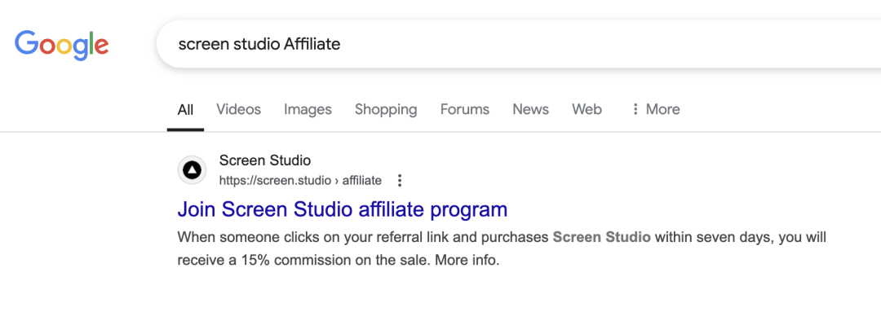Screen dimensions: 881x316
Task: Switch to the News tab
Action: click(530, 109)
